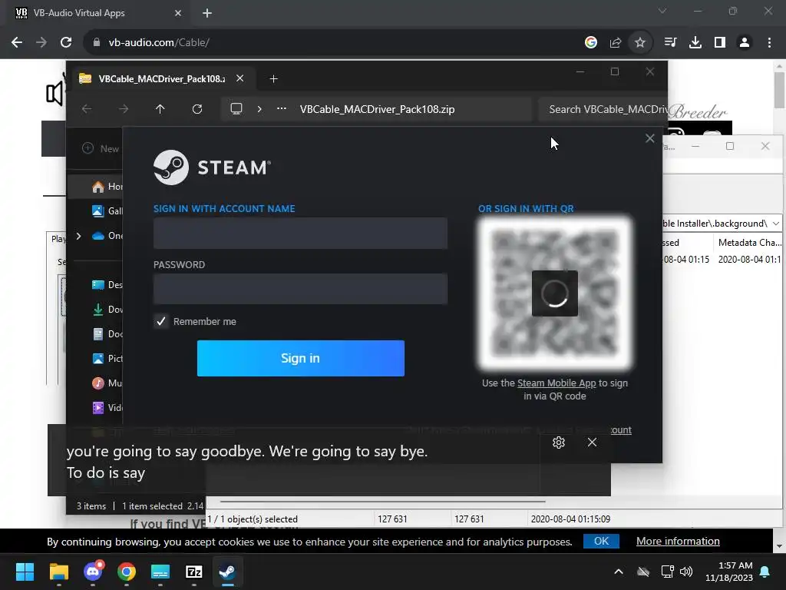Open Gallery in Explorer sidebar
Image resolution: width=786 pixels, height=590 pixels.
tap(107, 211)
